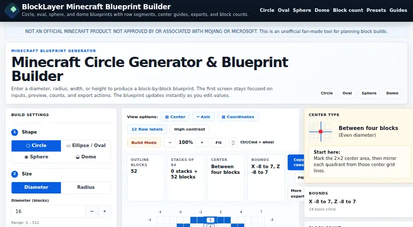This screenshot has width=413, height=227.
Task: Click the Dome pill in the hero card
Action: [392, 93]
